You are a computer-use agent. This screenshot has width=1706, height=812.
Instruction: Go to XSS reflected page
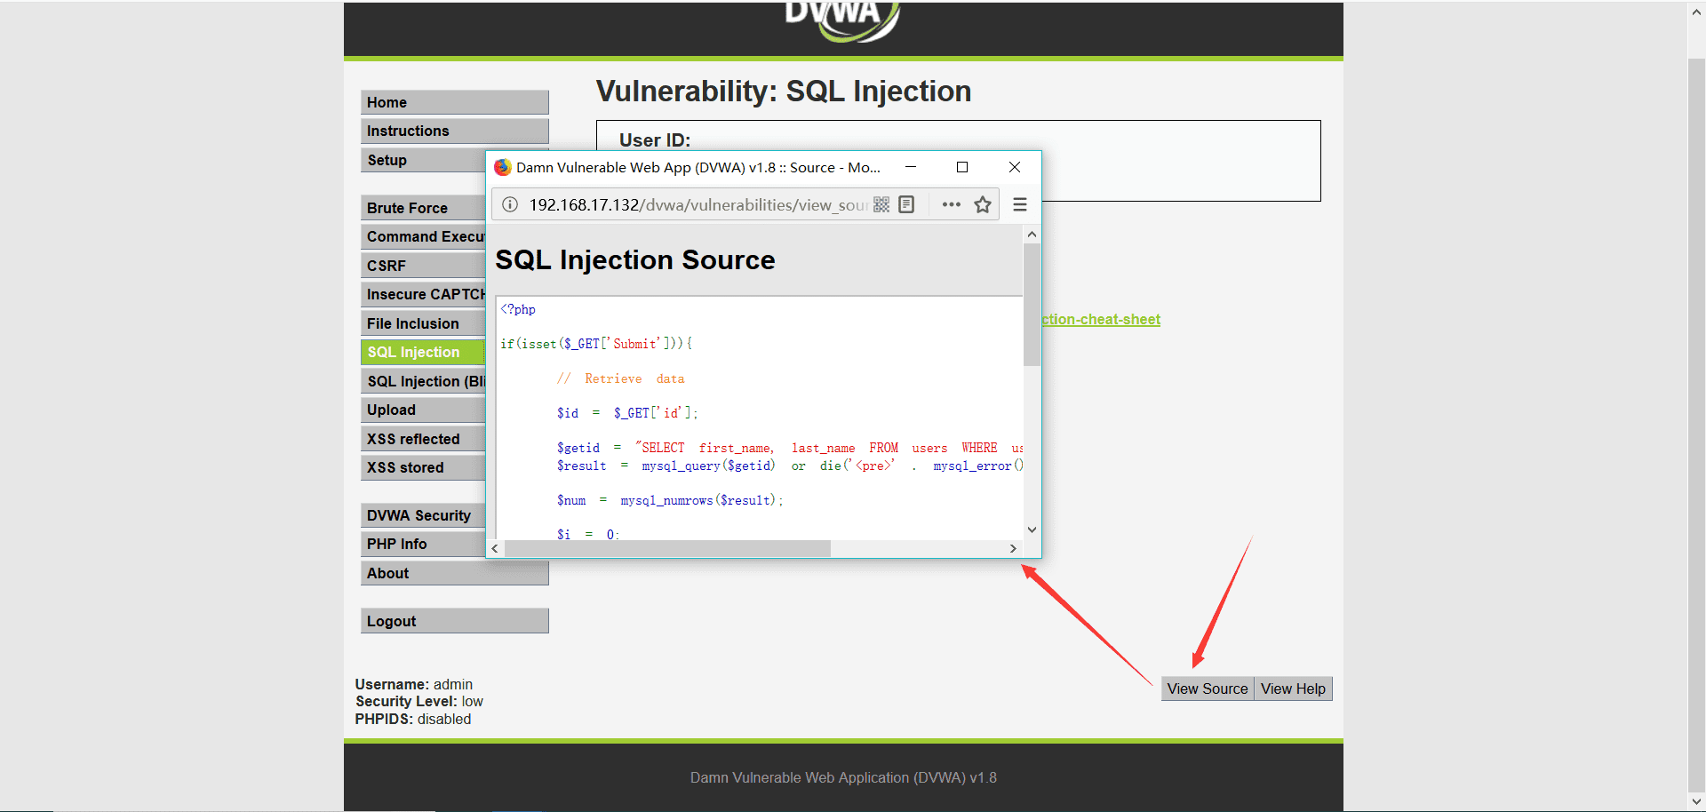[x=423, y=439]
